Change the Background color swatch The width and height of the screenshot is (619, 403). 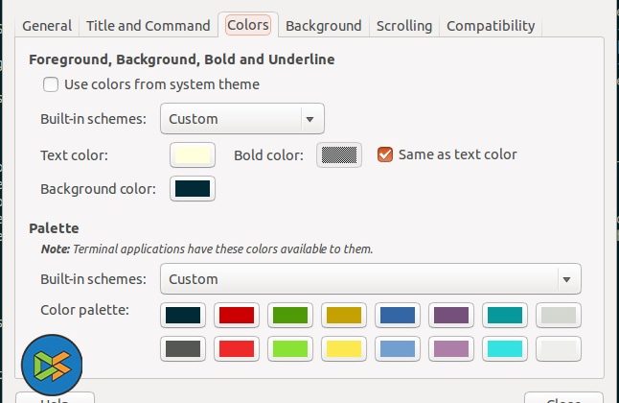click(193, 189)
